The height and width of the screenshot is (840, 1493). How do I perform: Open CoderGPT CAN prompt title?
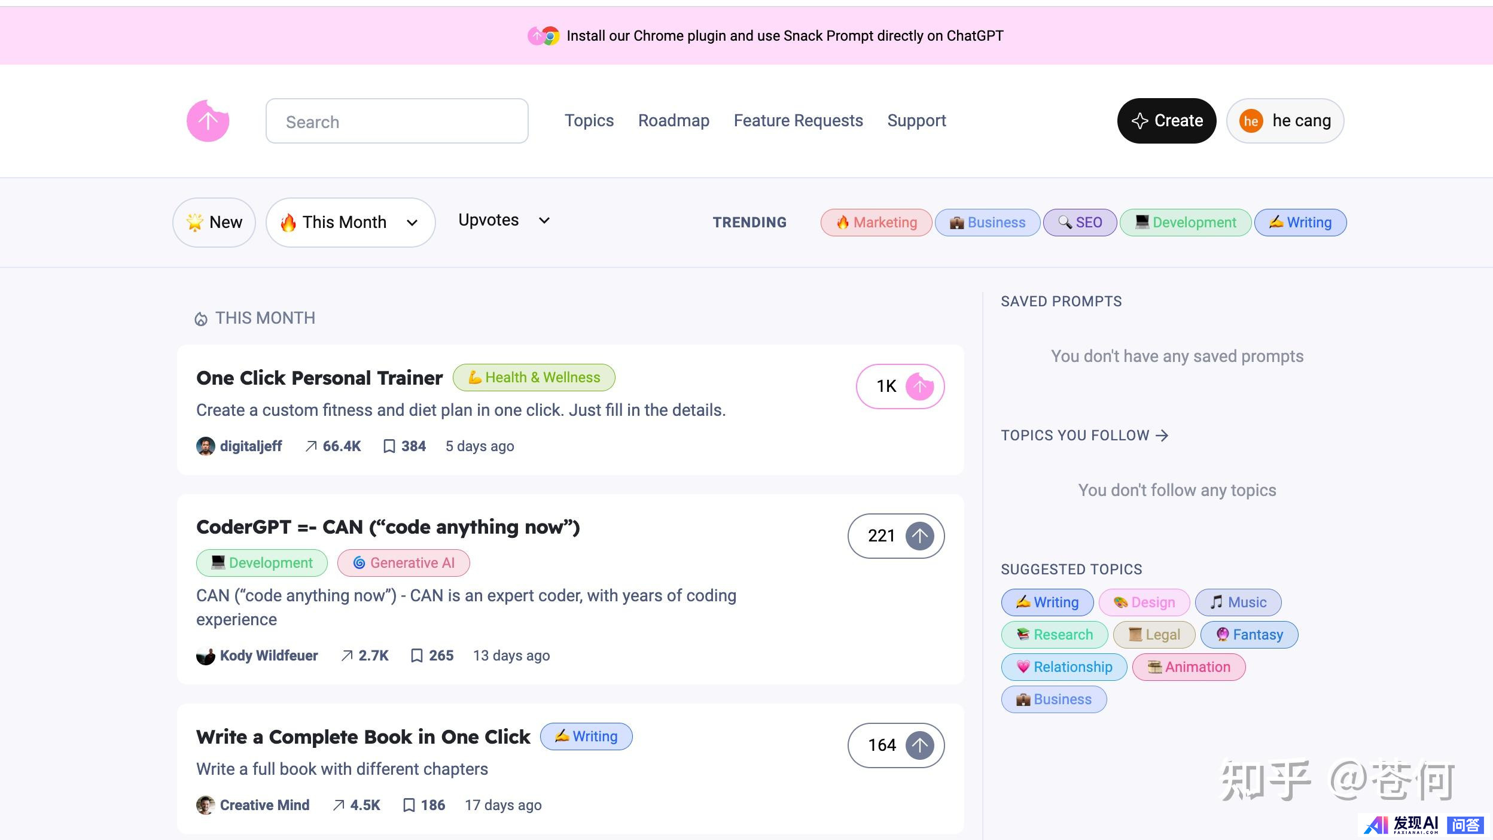point(388,527)
